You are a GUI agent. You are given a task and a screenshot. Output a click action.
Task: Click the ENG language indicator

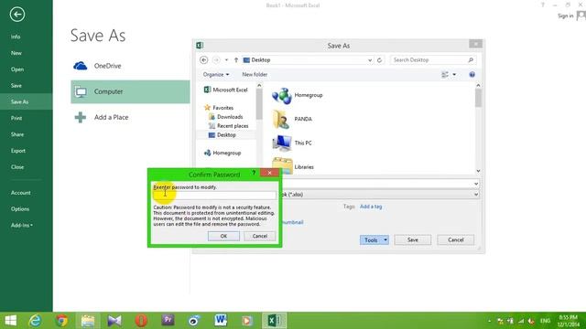(x=546, y=321)
